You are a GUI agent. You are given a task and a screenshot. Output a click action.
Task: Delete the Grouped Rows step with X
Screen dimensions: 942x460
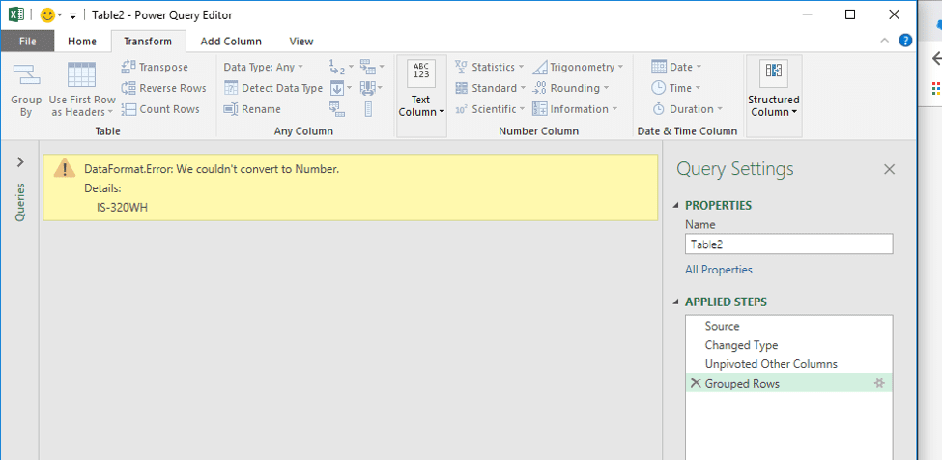tap(695, 384)
